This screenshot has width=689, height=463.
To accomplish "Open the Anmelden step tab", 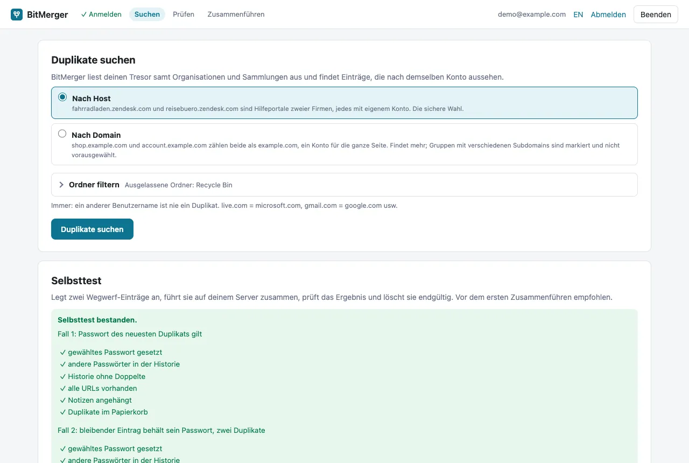I will [101, 15].
